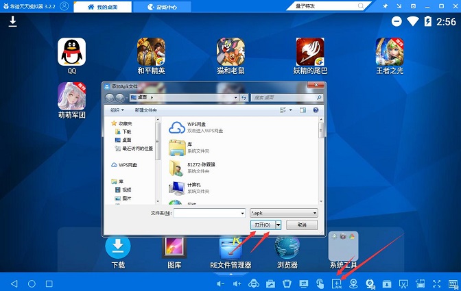Open the *.apk file type dropdown

[x=284, y=213]
